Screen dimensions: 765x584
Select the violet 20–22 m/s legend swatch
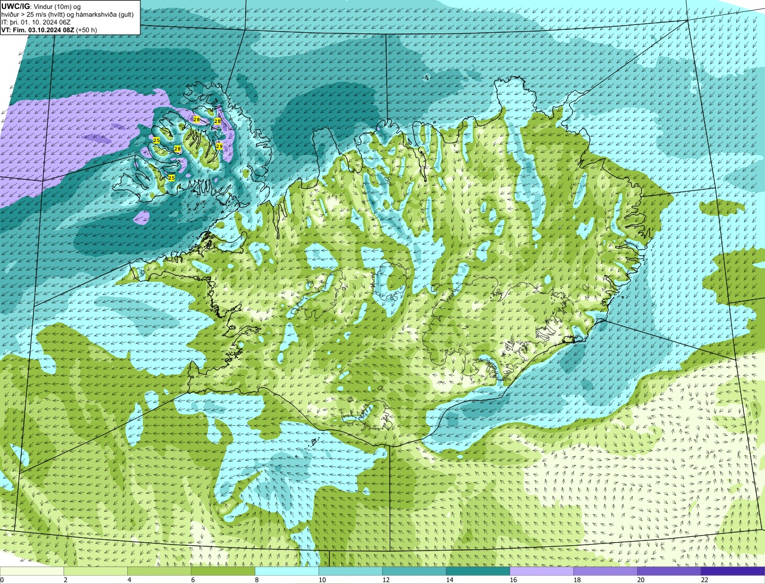[x=669, y=571]
